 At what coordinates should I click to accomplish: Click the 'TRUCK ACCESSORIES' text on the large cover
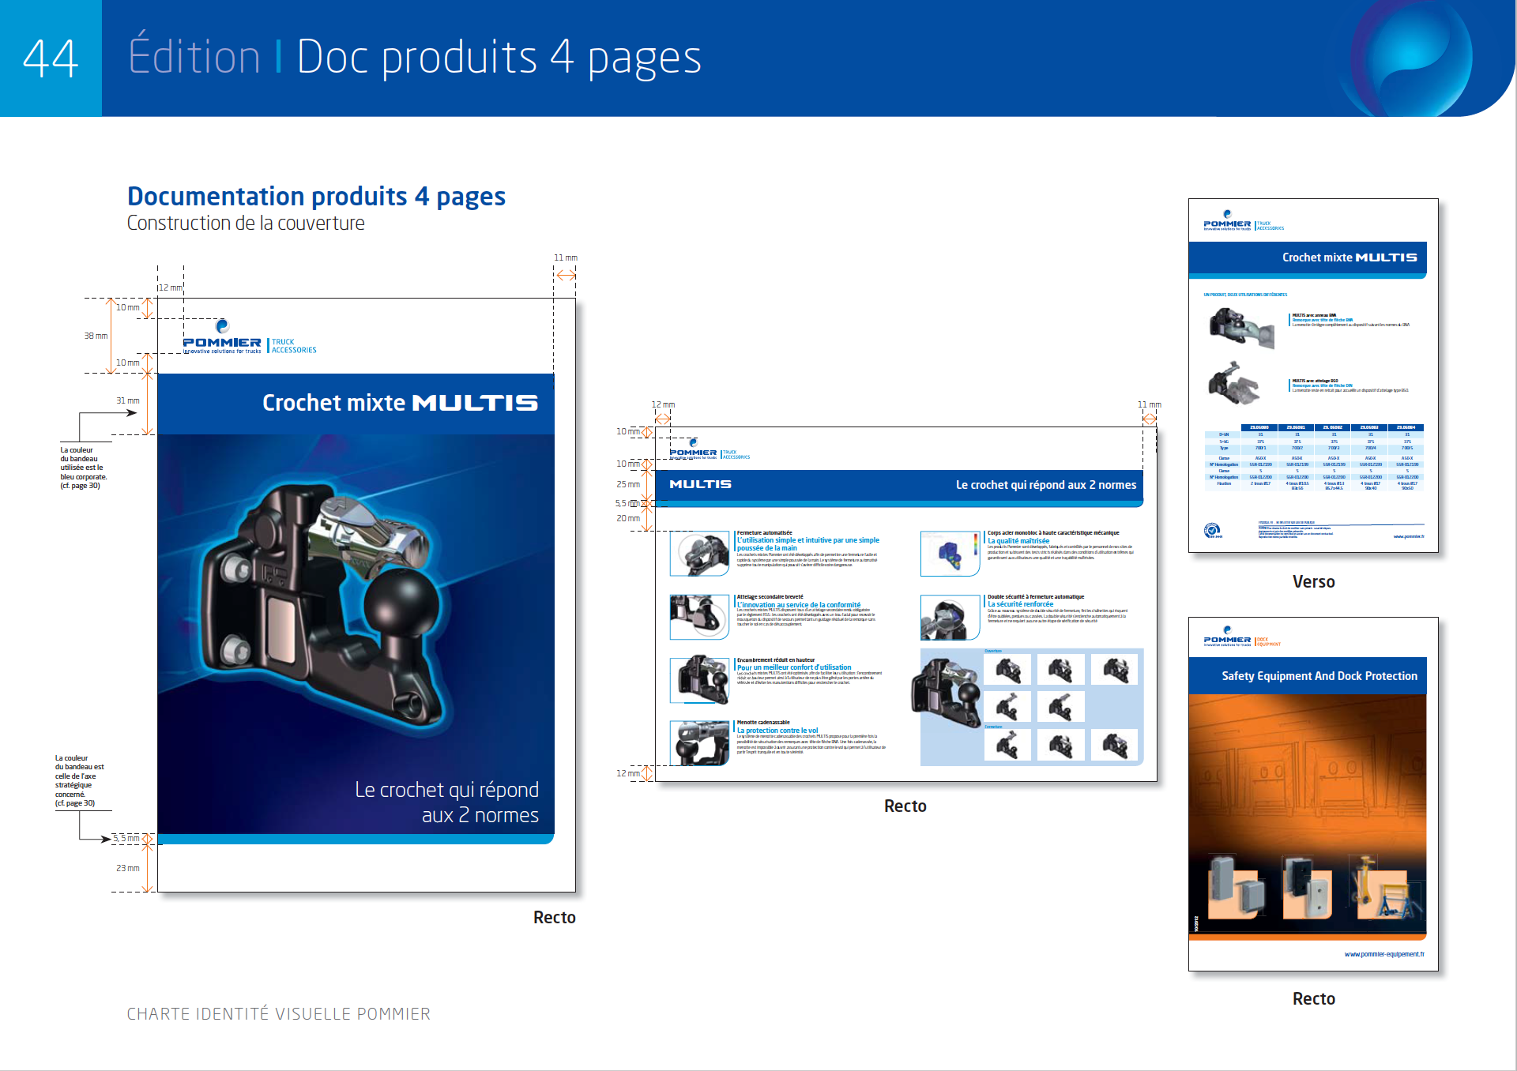[x=294, y=346]
